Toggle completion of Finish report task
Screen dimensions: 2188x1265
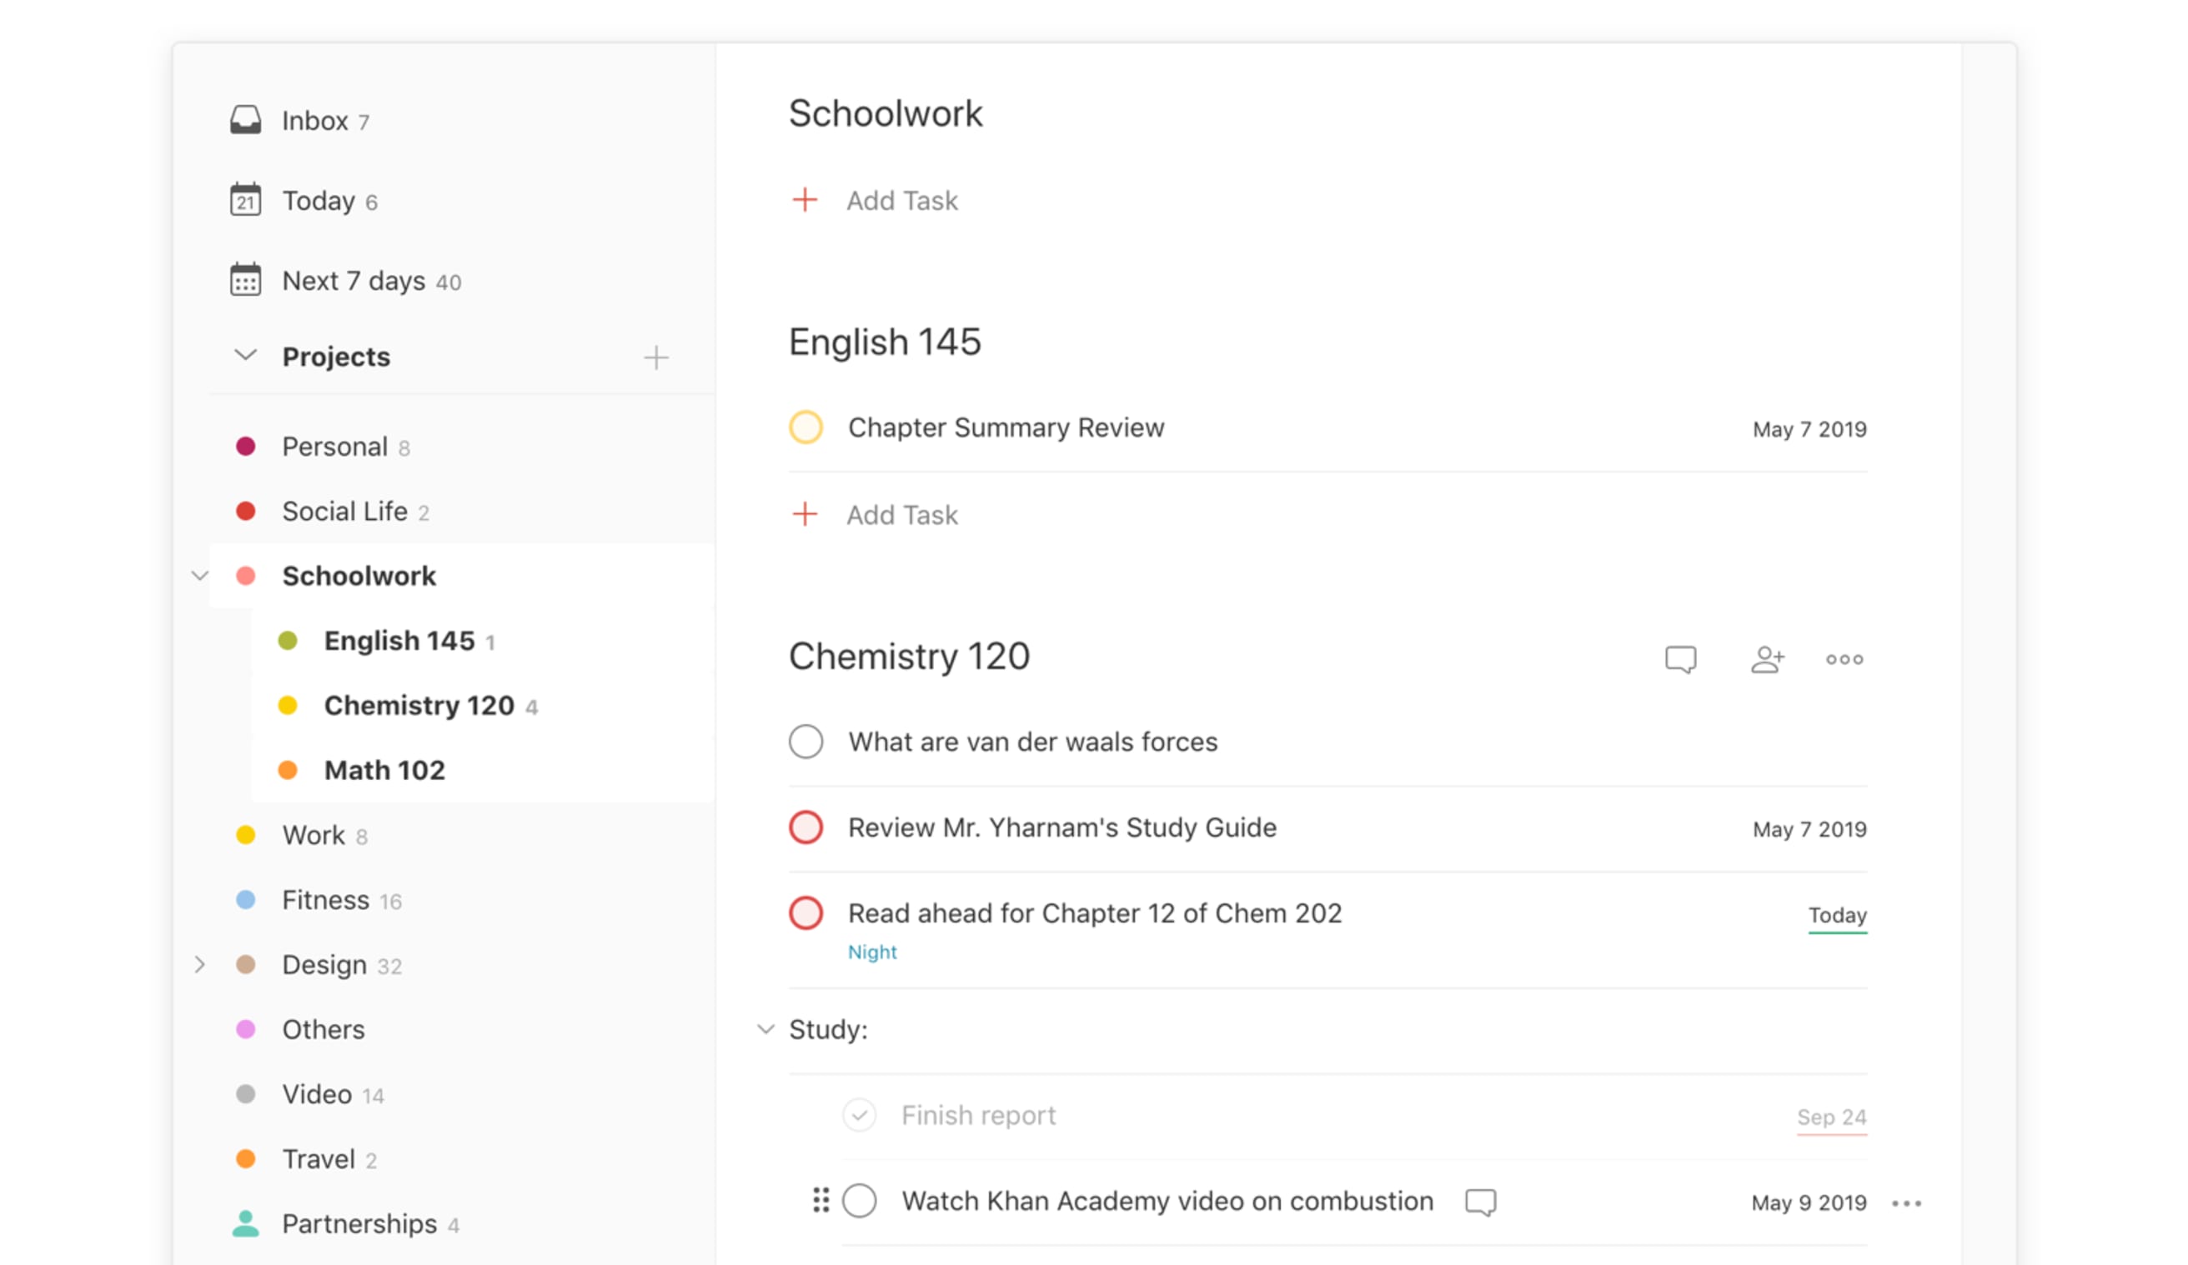pyautogui.click(x=861, y=1114)
